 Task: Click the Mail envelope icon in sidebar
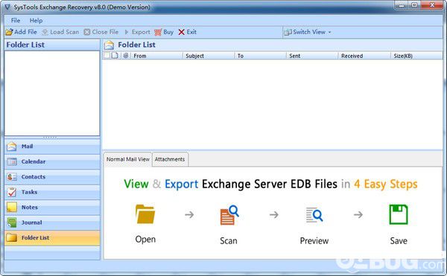(x=12, y=147)
